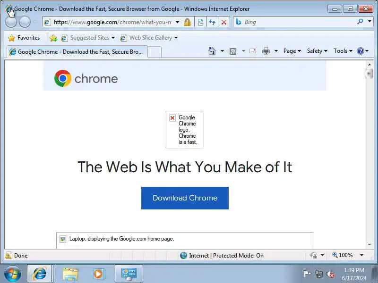Click the Read Mail icon
The height and width of the screenshot is (283, 378).
253,51
